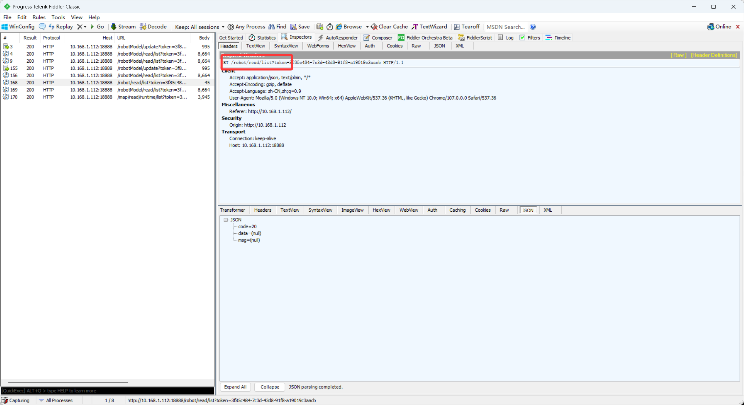This screenshot has width=744, height=405.
Task: Open the View menu
Action: (x=77, y=17)
